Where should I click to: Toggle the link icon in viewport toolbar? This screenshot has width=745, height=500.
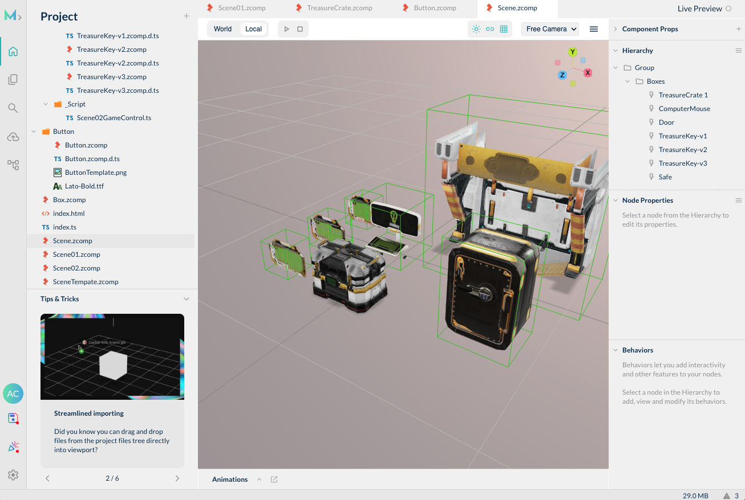490,29
